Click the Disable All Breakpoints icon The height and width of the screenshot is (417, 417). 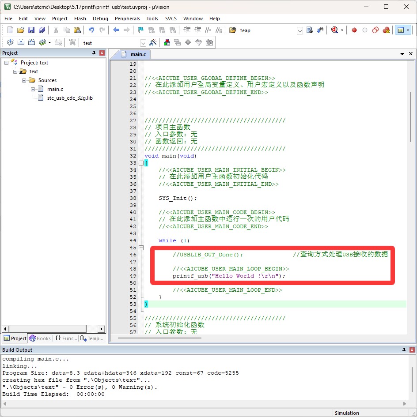[x=375, y=30]
